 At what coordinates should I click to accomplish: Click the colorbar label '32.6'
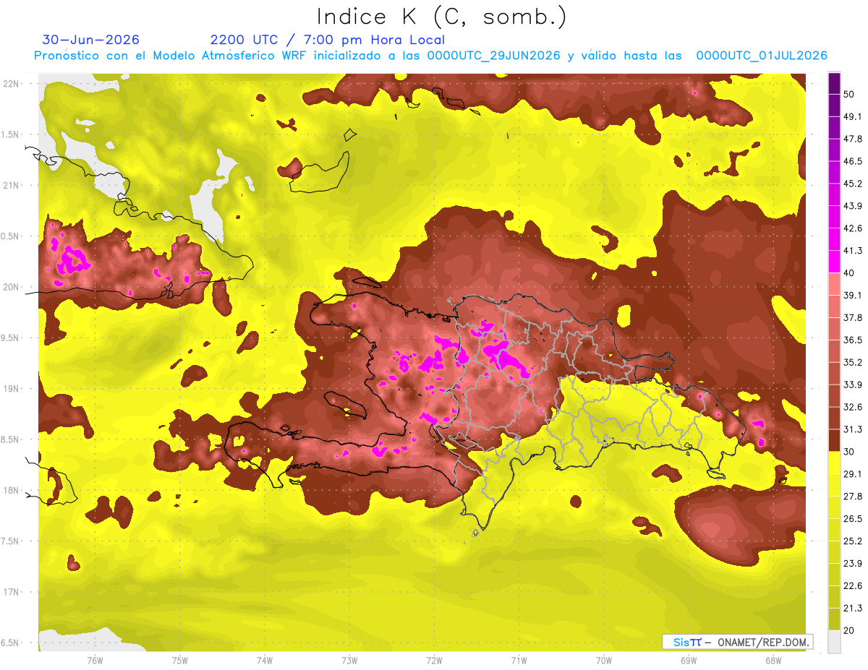tap(852, 407)
